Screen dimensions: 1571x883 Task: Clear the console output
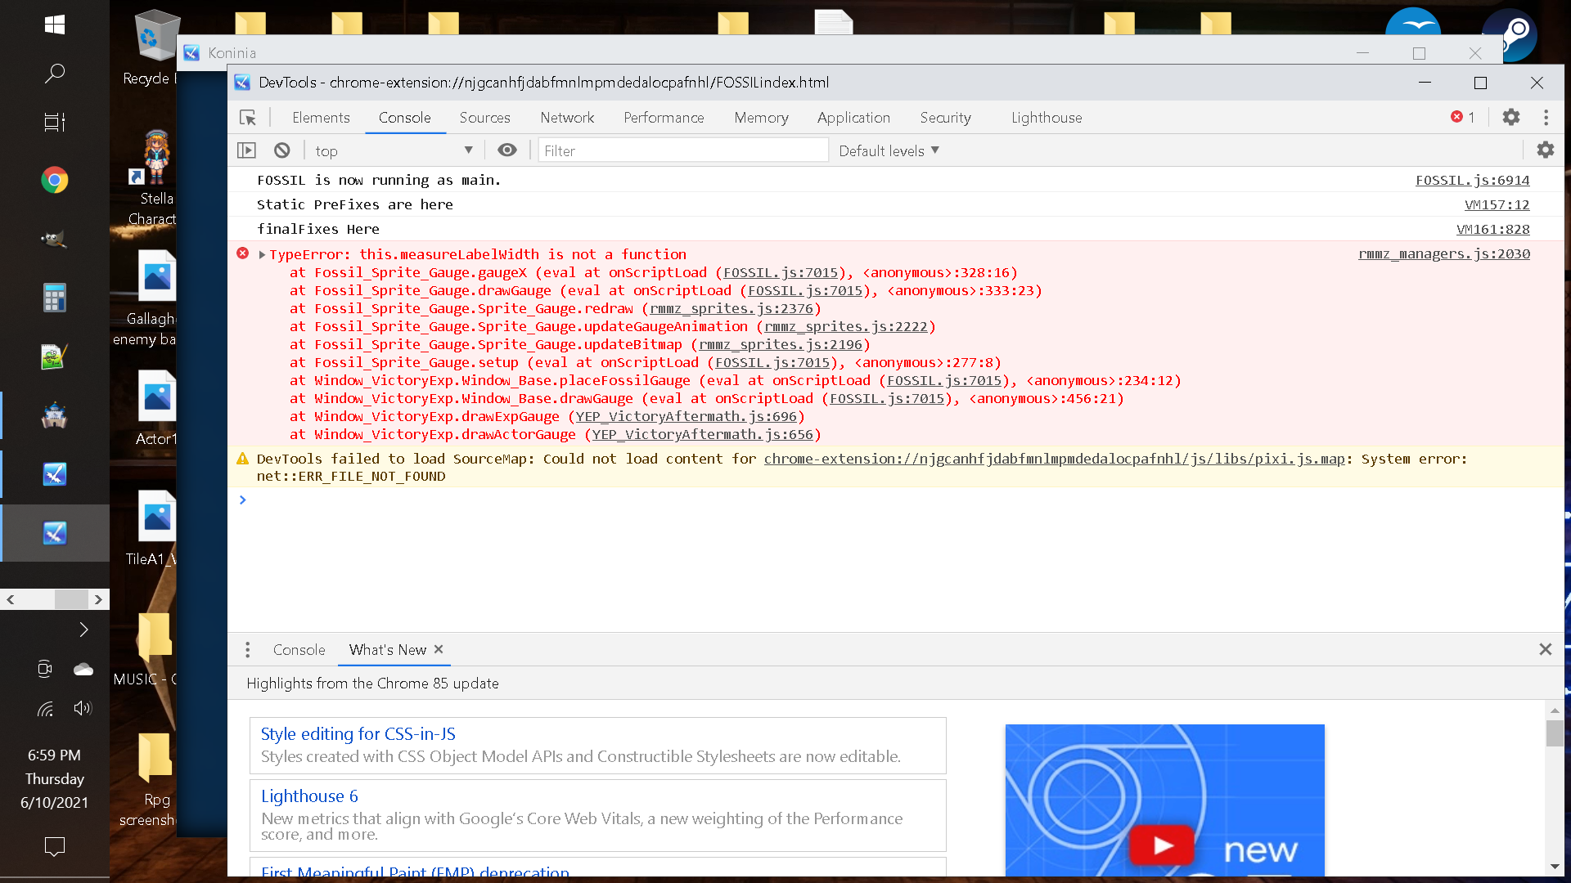[281, 150]
